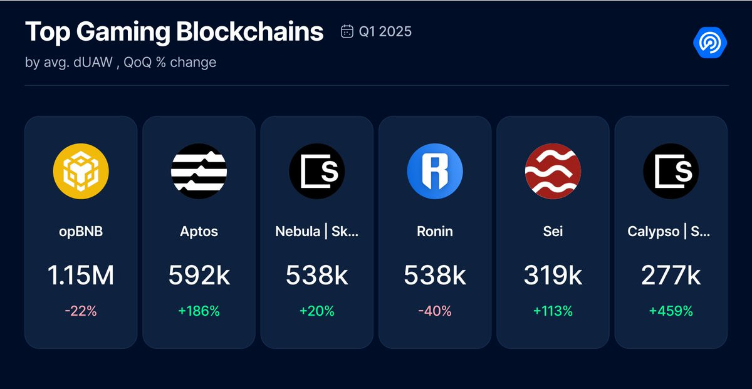Click the Aptos striped circle logo
Screen dimensions: 752x389
(x=199, y=171)
